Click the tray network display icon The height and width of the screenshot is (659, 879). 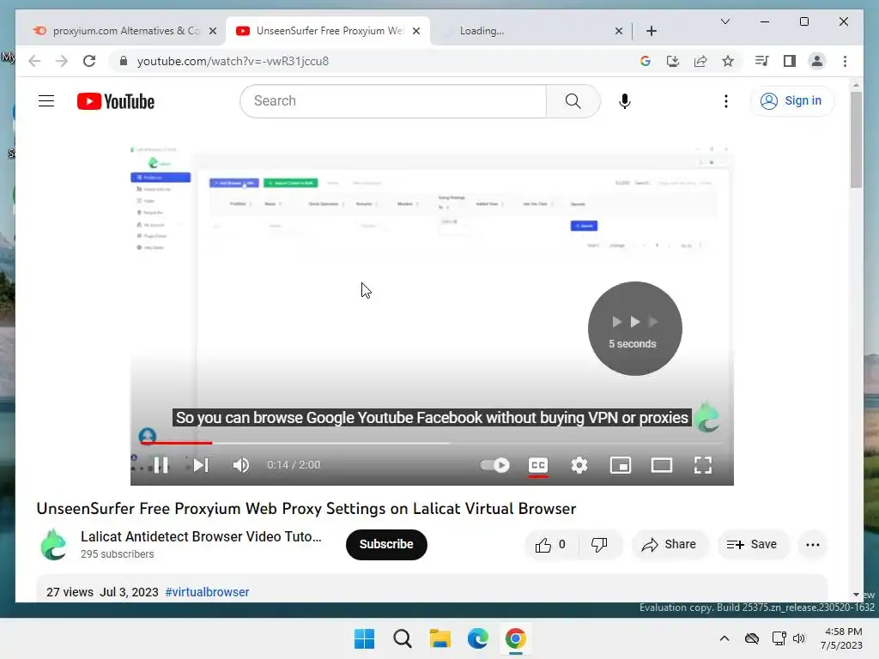coord(779,638)
